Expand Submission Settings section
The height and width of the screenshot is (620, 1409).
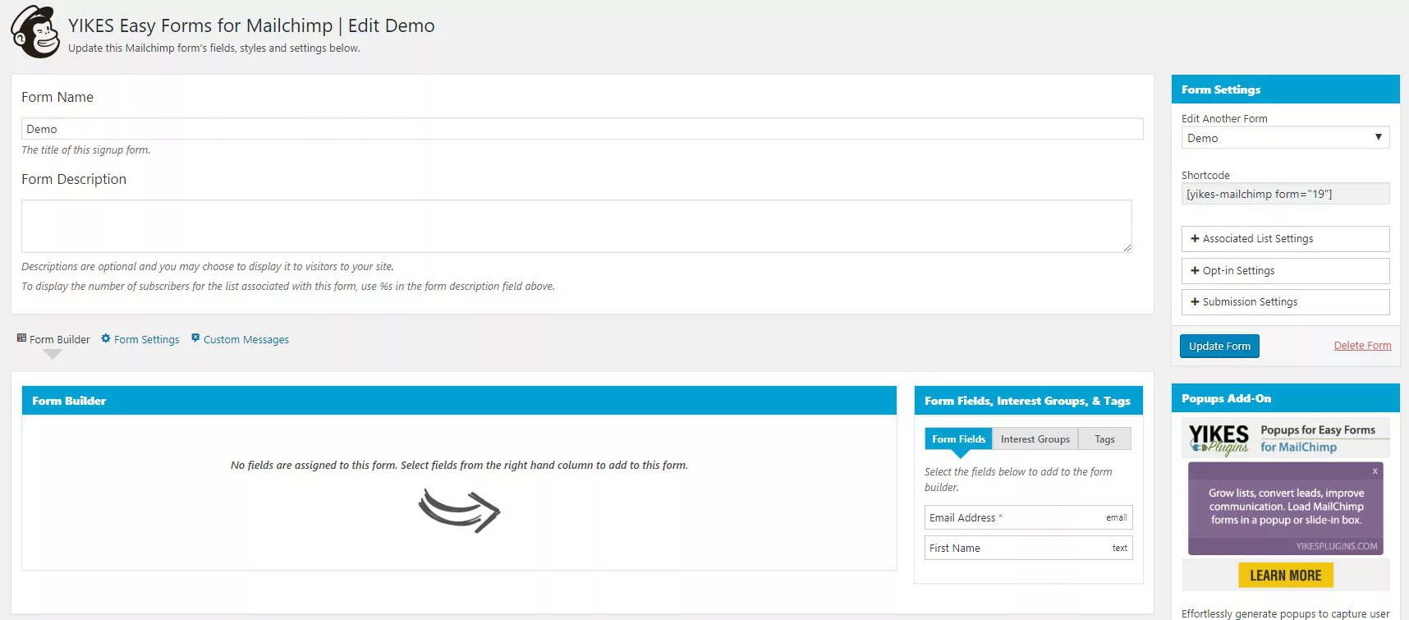click(x=1285, y=302)
